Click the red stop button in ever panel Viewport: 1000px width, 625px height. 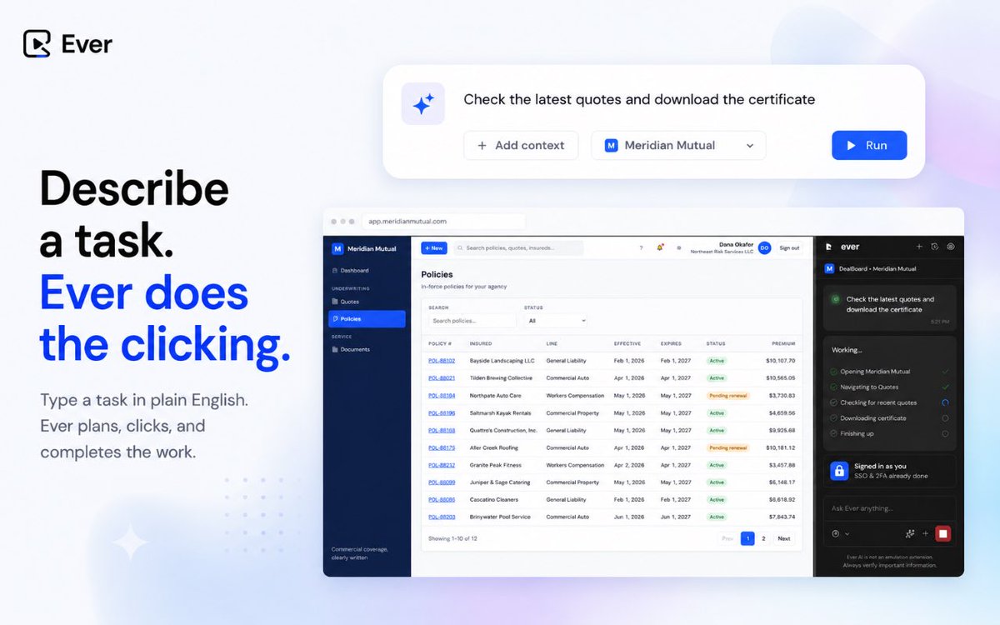(942, 533)
